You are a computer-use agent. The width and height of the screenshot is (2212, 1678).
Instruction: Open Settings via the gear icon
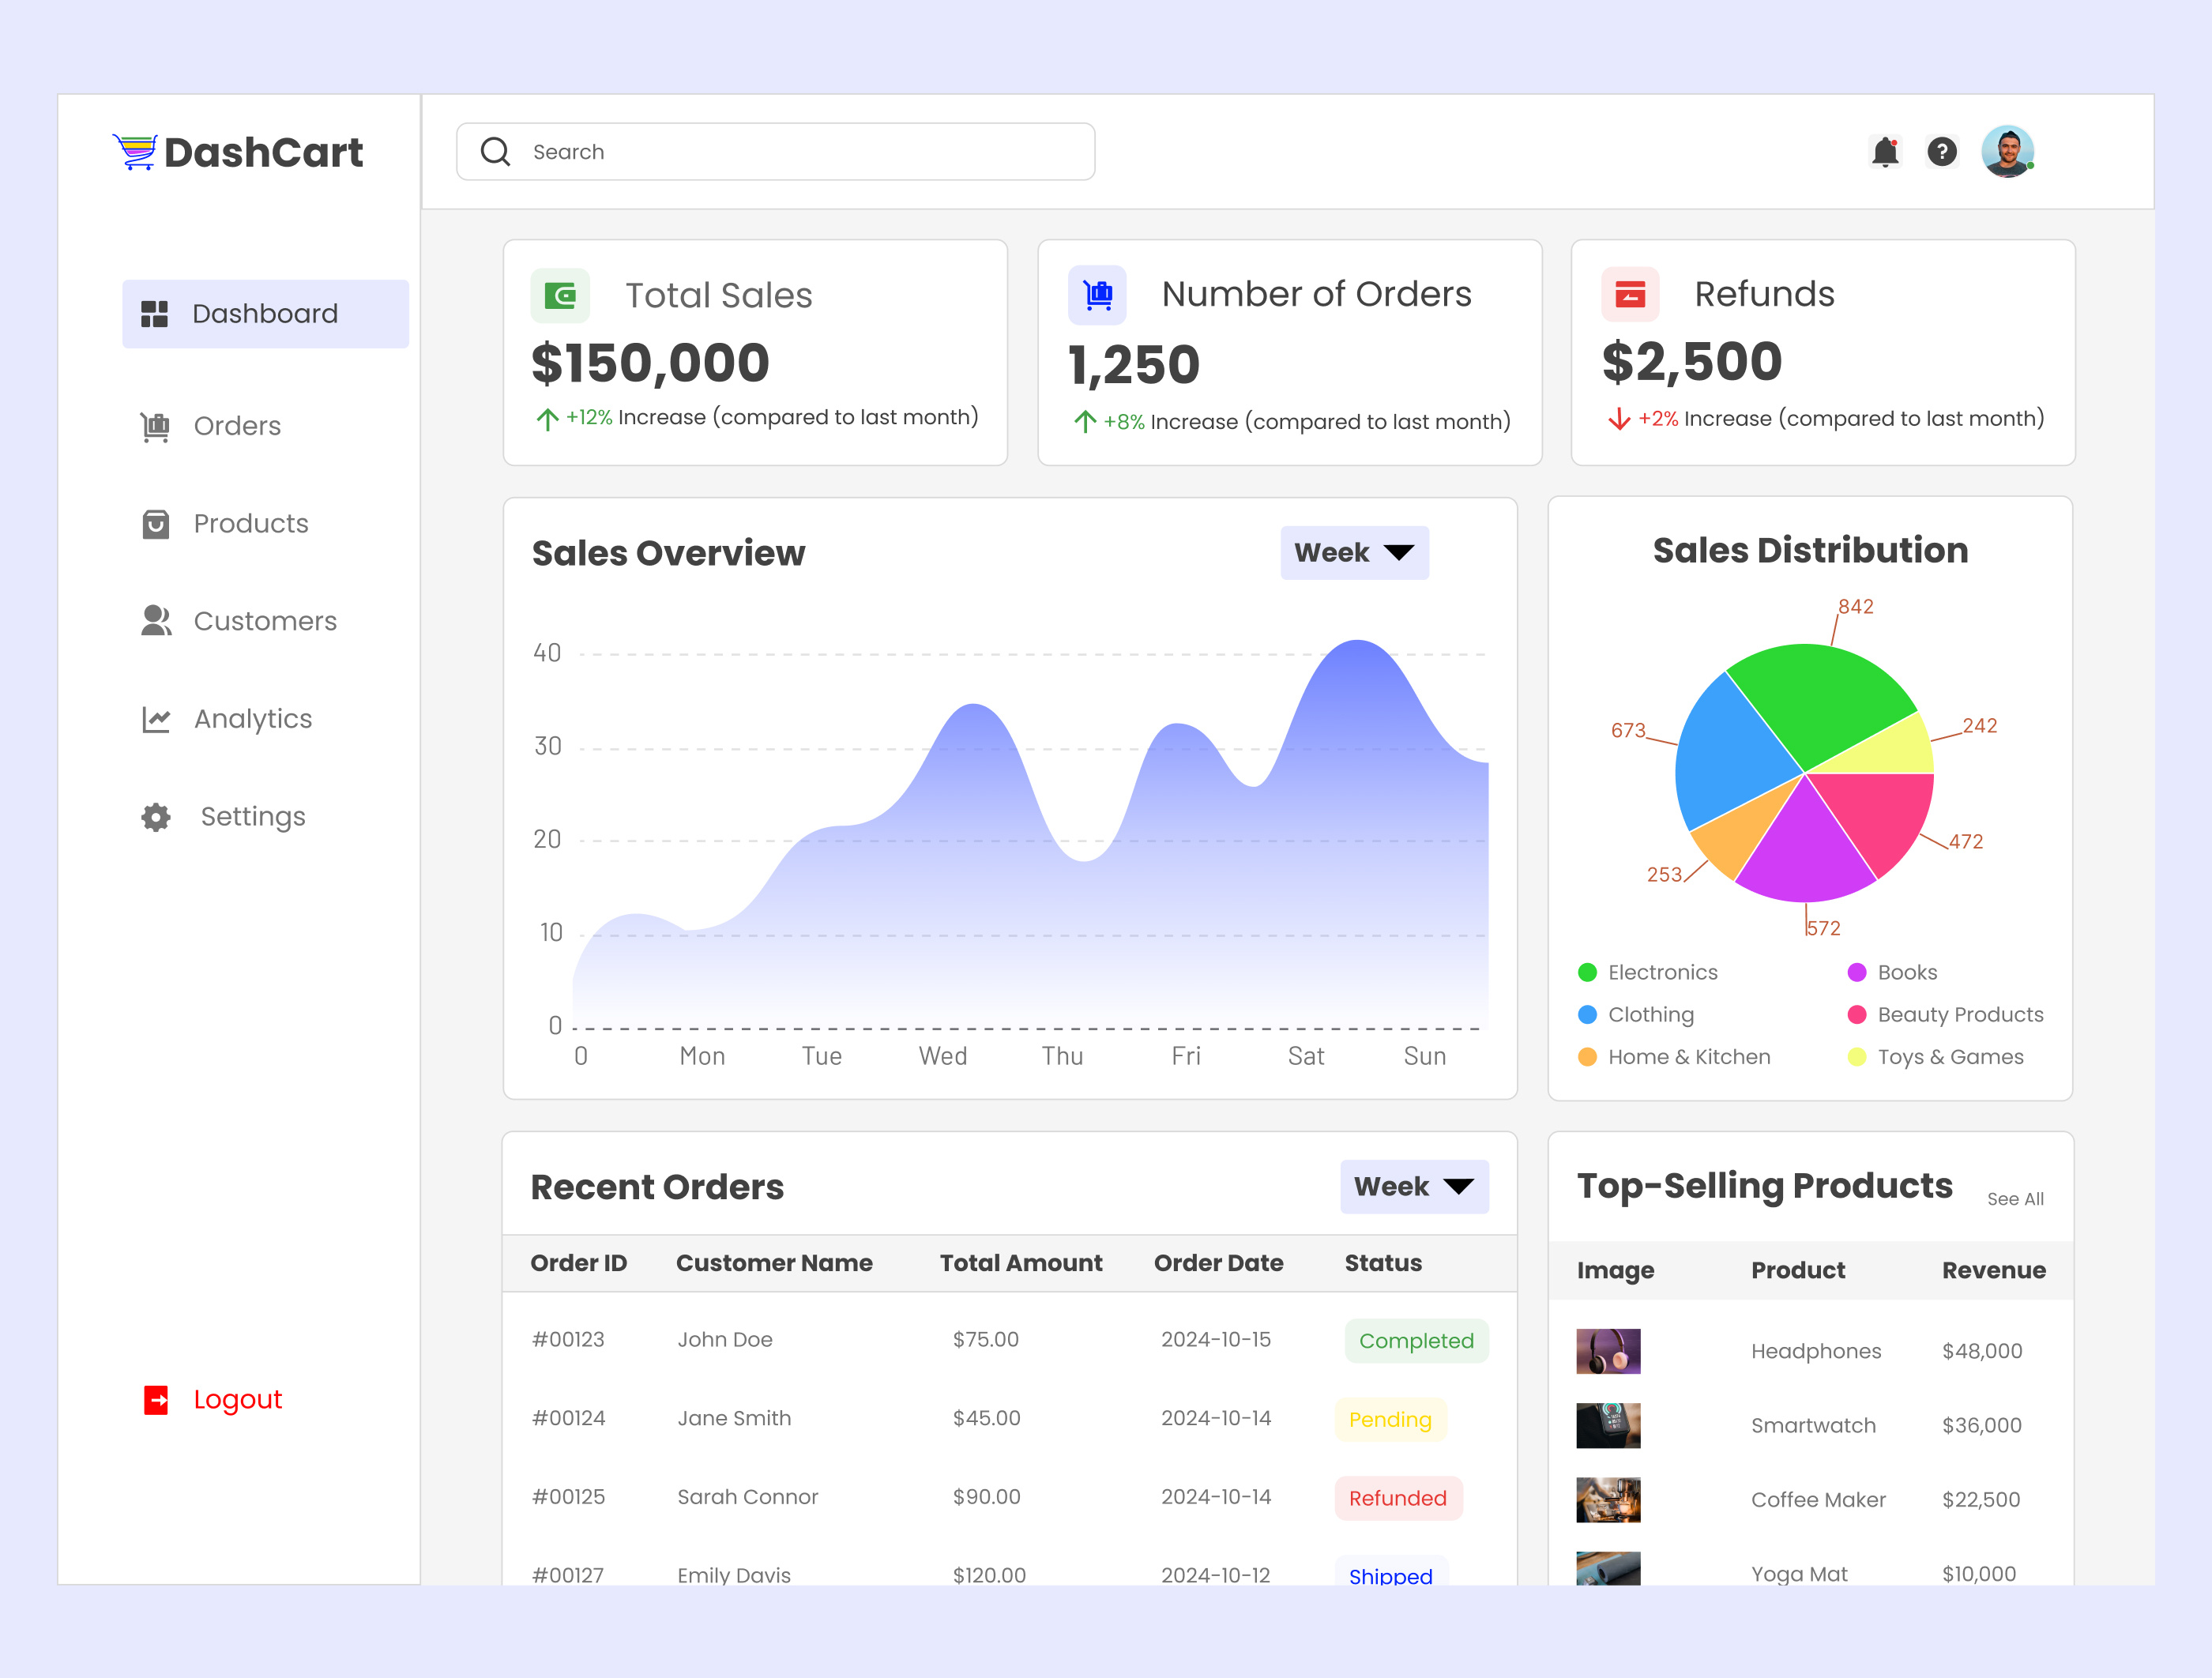point(155,816)
